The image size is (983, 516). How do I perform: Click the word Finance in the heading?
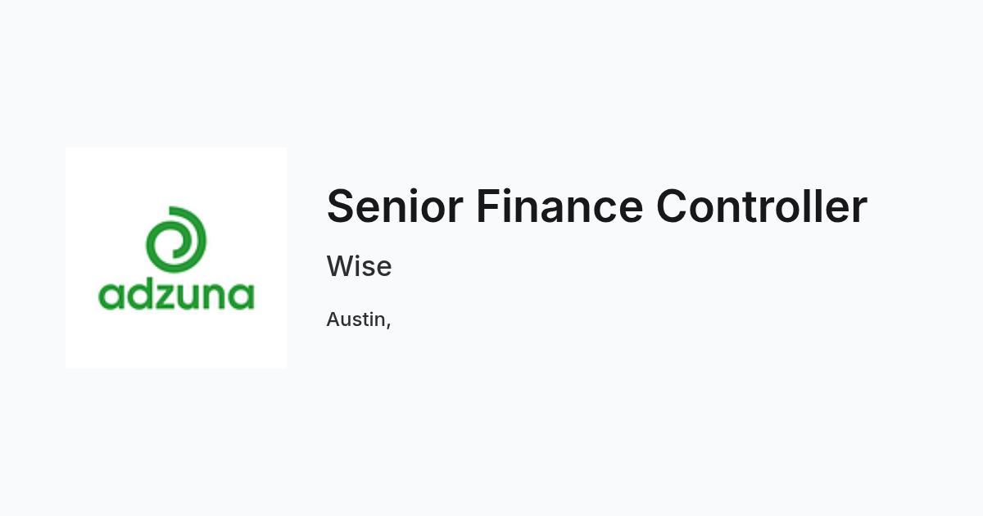(x=559, y=206)
